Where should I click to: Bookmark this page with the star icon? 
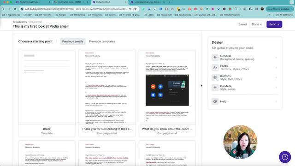pos(136,9)
